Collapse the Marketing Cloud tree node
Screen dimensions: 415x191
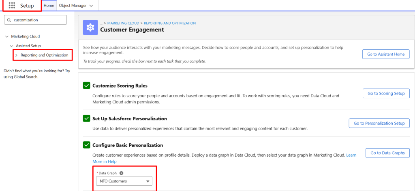coord(6,36)
